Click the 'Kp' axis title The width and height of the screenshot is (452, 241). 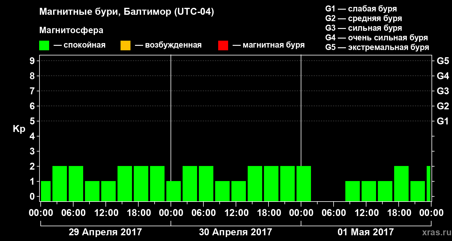(x=19, y=129)
